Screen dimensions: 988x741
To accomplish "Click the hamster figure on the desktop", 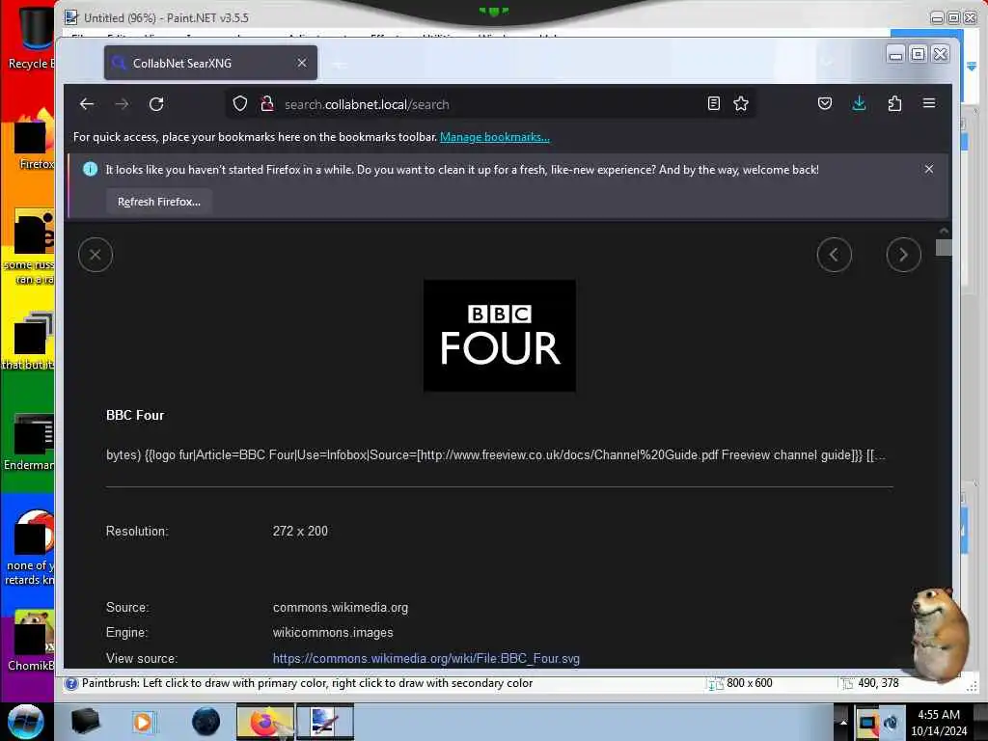I will click(940, 634).
